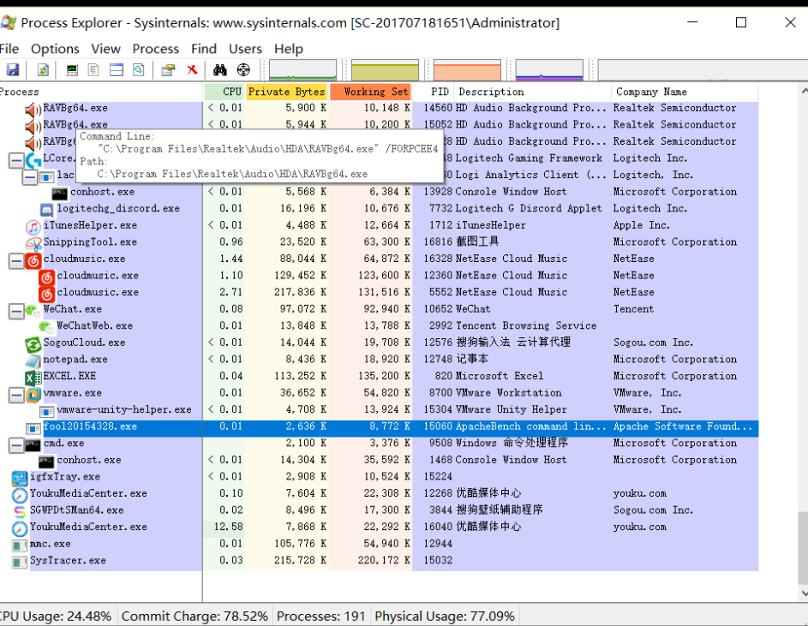Click the WeChatWeb.exe process icon
This screenshot has width=808, height=626.
pos(46,326)
